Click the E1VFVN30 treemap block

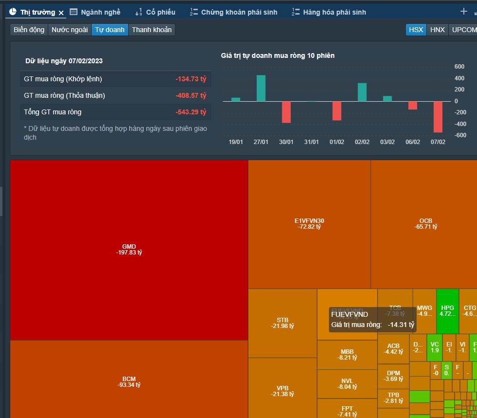309,224
